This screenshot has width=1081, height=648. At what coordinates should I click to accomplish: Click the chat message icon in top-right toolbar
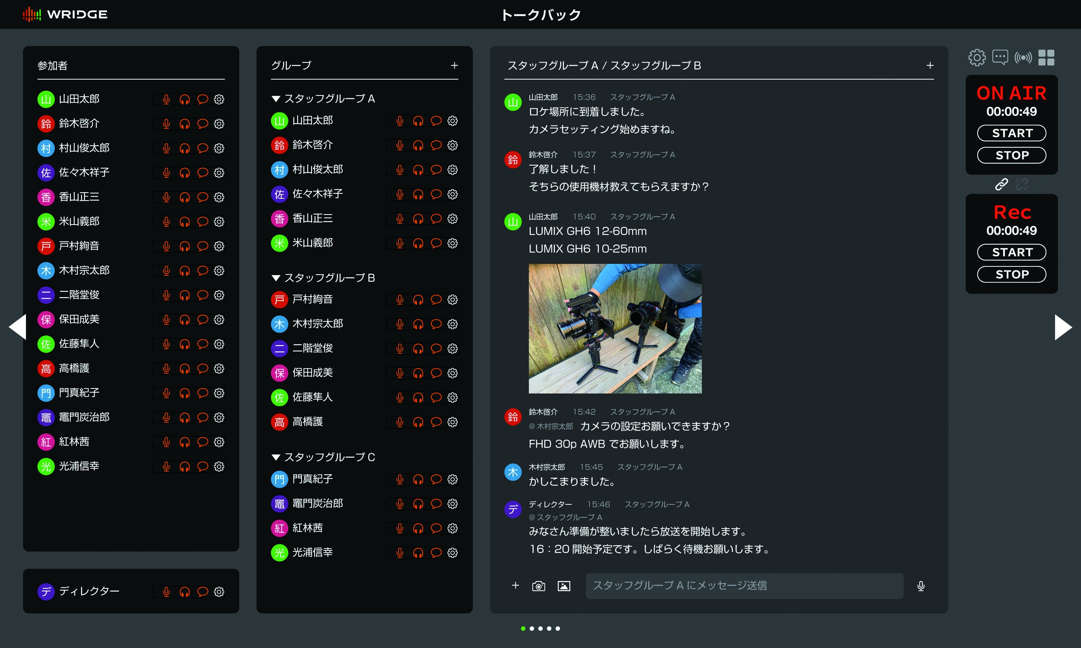pos(1000,58)
